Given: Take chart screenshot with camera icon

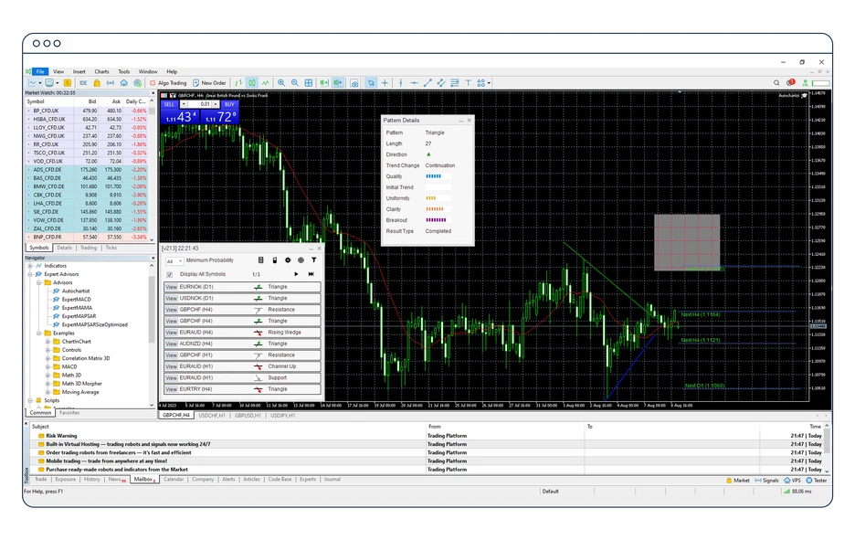Looking at the screenshot, I should [x=354, y=83].
